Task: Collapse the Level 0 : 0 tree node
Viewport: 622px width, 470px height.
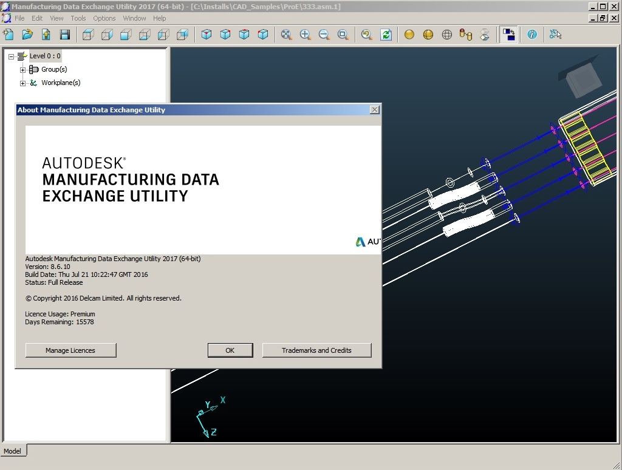Action: [x=11, y=56]
